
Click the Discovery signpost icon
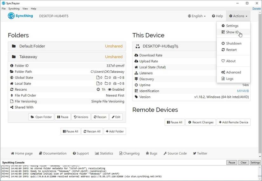point(136,79)
